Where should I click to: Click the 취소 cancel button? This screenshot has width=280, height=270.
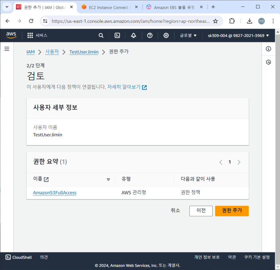[x=175, y=210]
